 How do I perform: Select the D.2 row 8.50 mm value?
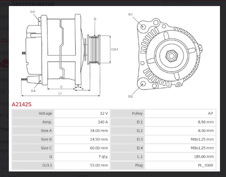pyautogui.click(x=180, y=131)
